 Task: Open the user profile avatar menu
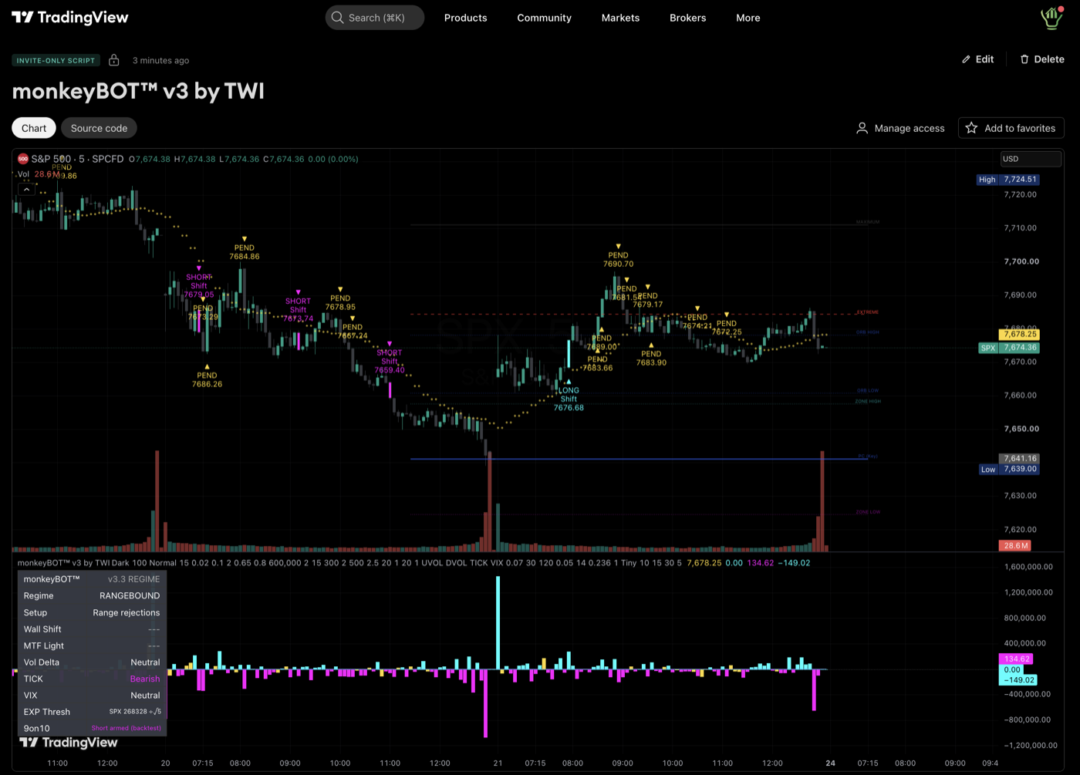pyautogui.click(x=1051, y=17)
